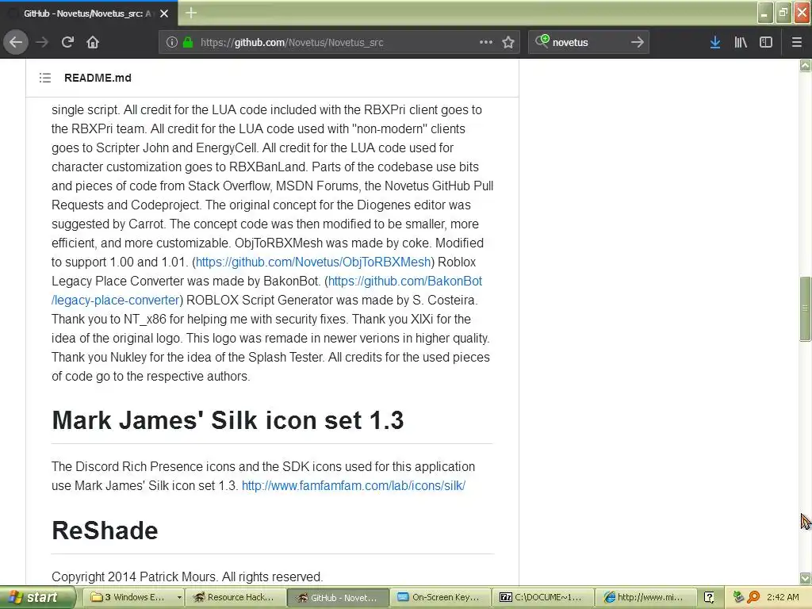812x609 pixels.
Task: Click the page scrollbar thumb
Action: [x=805, y=309]
